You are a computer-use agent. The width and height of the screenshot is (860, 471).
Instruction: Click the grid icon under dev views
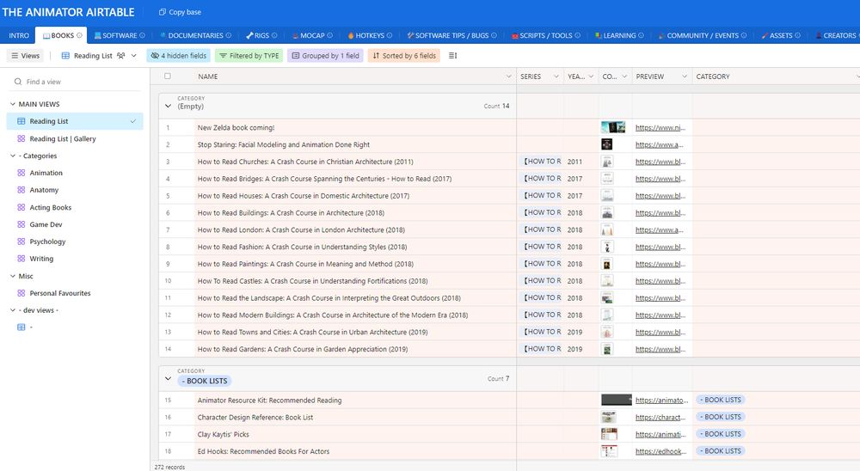[21, 327]
